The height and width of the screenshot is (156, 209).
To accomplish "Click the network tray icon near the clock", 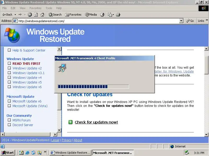I will 187,153.
